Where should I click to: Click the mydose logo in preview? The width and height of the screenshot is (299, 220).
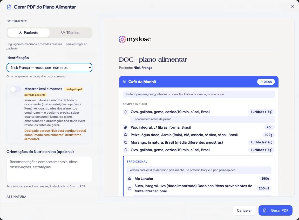135,39
